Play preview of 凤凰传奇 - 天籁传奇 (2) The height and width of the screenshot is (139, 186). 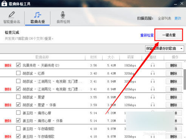pos(153,65)
